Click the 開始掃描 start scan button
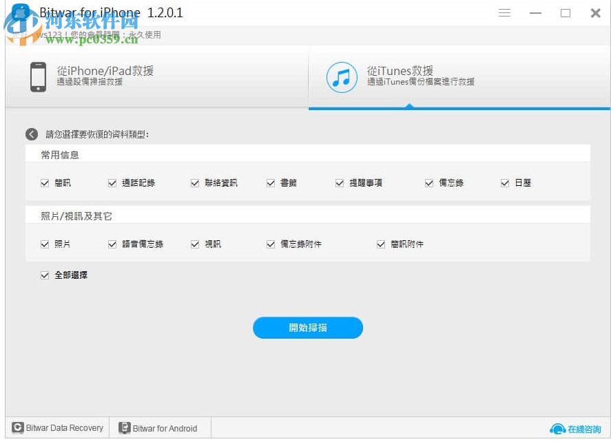The image size is (611, 446). pyautogui.click(x=308, y=328)
